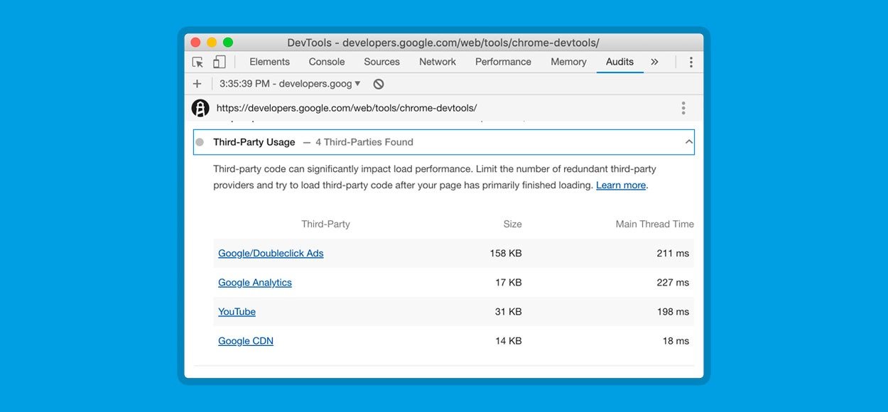Click the Lighthouse logo icon beside URL
Image resolution: width=888 pixels, height=412 pixels.
(x=200, y=108)
